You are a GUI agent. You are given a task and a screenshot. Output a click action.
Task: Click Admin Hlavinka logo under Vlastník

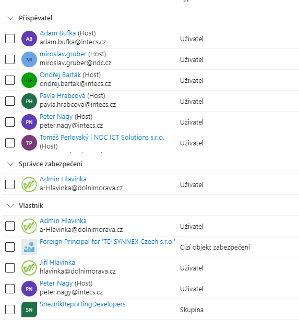pyautogui.click(x=29, y=226)
